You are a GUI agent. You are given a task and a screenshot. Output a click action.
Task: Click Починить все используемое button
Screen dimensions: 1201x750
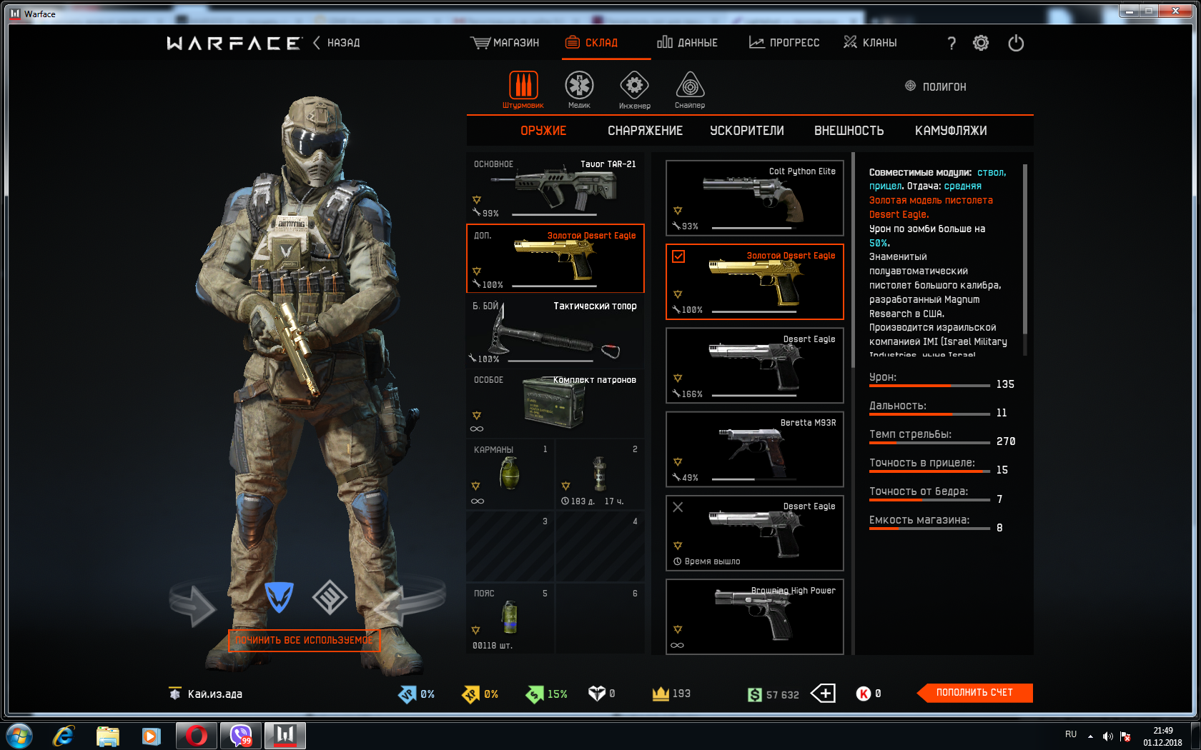(x=304, y=640)
